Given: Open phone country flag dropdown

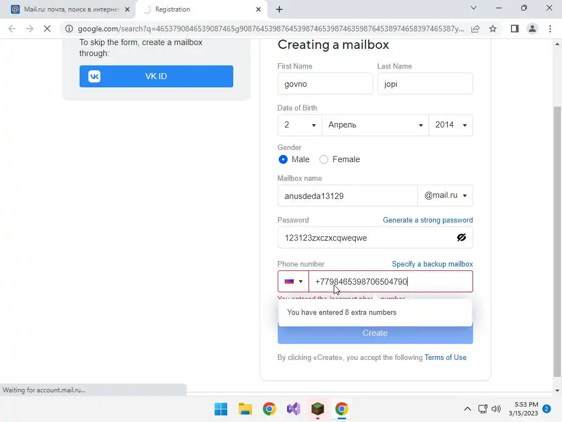Looking at the screenshot, I should pyautogui.click(x=293, y=281).
